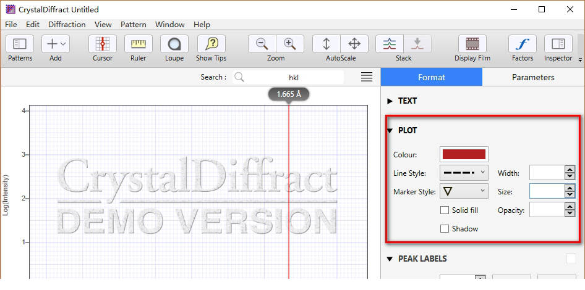The width and height of the screenshot is (585, 290).
Task: Toggle the Inspector panel
Action: click(x=558, y=44)
